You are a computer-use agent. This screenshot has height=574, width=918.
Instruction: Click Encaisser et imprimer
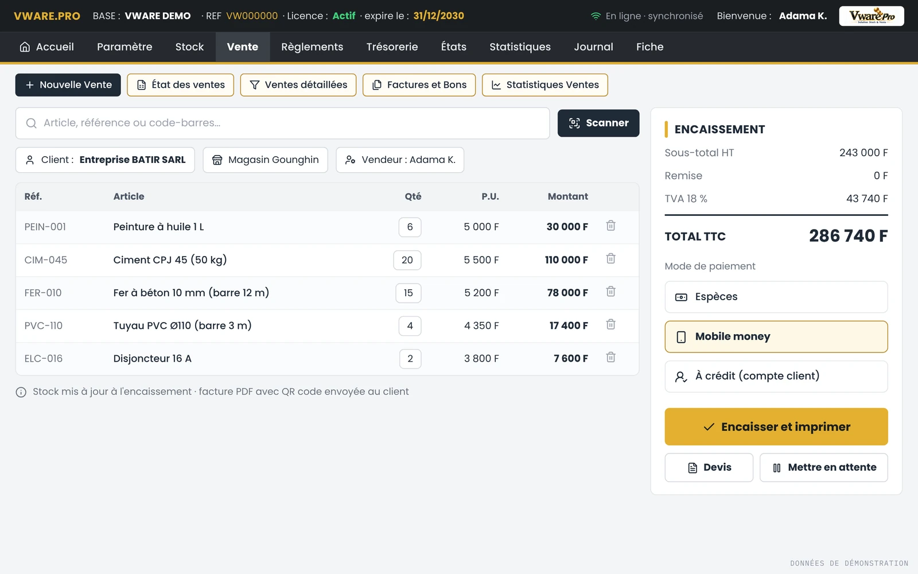pos(776,426)
